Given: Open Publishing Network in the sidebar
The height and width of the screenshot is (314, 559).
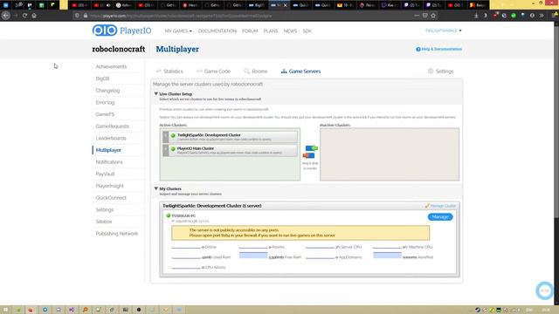Looking at the screenshot, I should [116, 234].
